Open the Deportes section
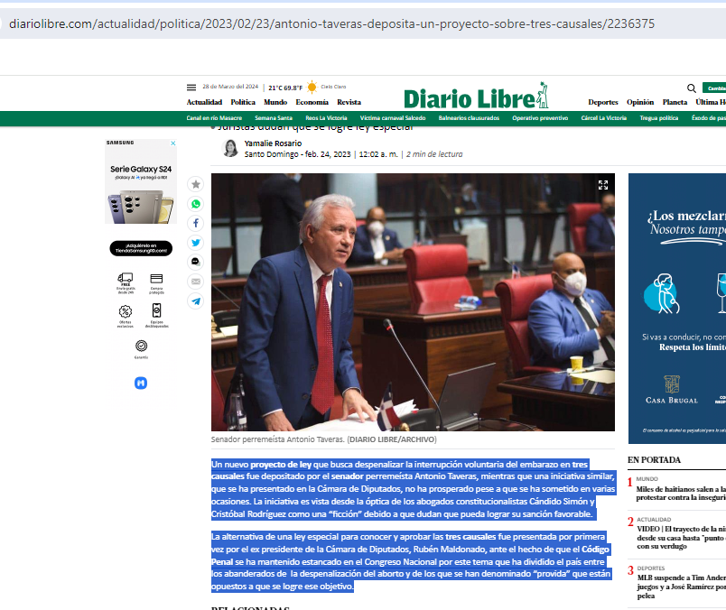726x610 pixels. pyautogui.click(x=603, y=102)
